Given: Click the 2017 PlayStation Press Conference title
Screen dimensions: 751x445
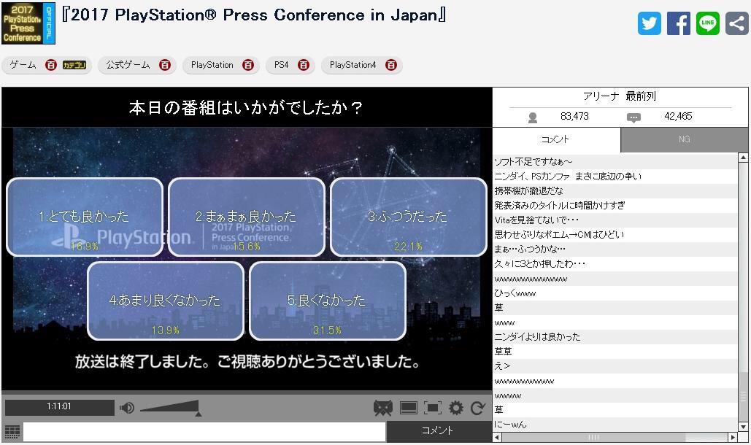Looking at the screenshot, I should pos(254,15).
